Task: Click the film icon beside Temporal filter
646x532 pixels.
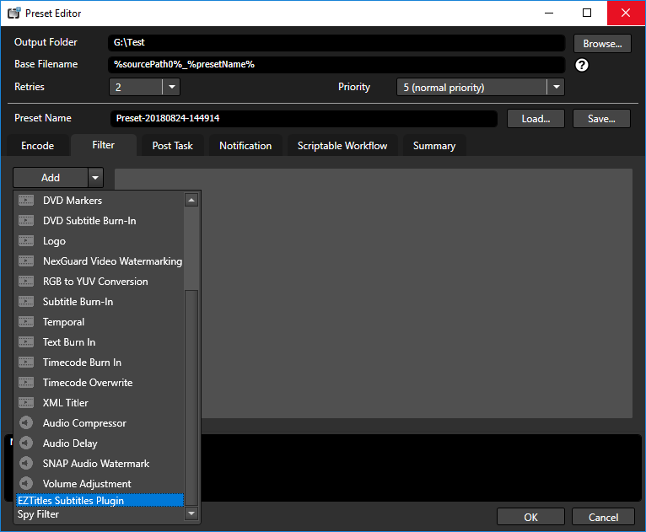Action: pos(26,322)
